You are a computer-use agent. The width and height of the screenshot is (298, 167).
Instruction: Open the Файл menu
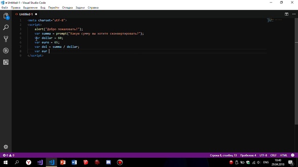point(5,8)
